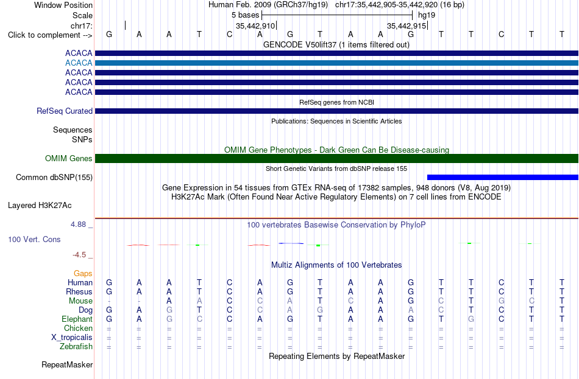Click the OMIM Genes track label
This screenshot has height=379, width=579.
(x=69, y=159)
